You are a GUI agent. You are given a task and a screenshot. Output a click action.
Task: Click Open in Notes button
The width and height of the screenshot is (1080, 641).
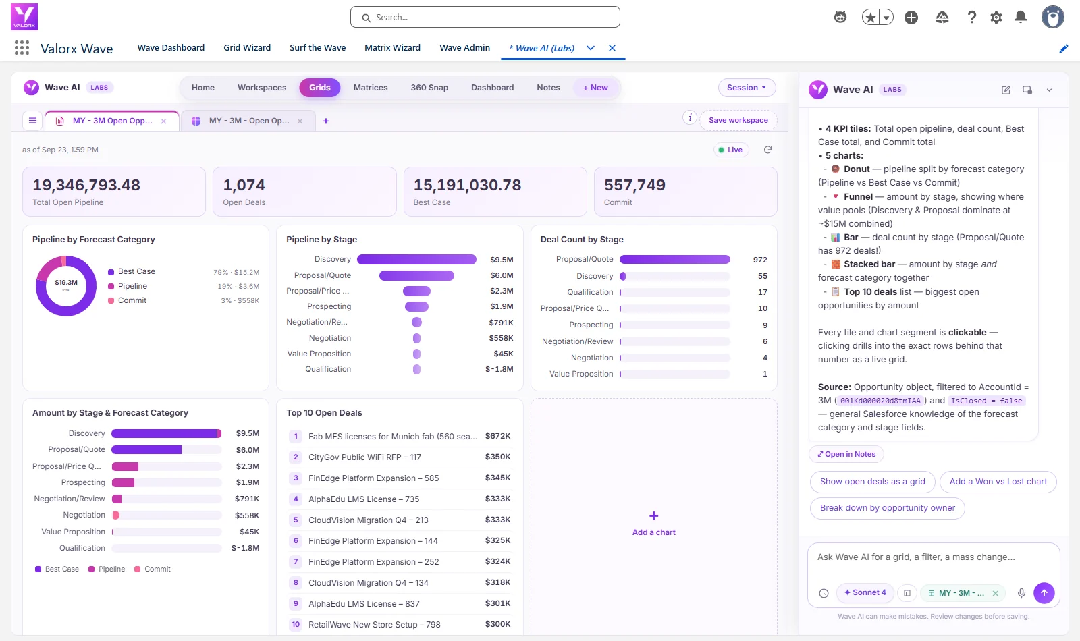(846, 454)
